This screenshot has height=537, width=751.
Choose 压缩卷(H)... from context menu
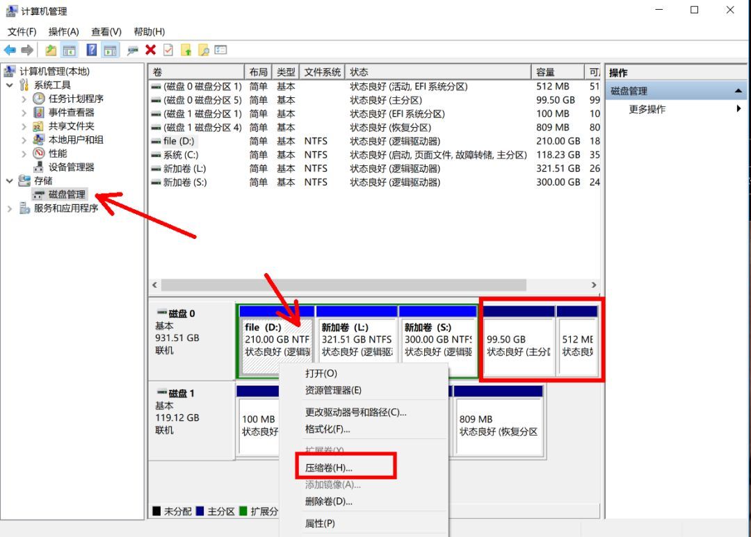click(x=329, y=468)
